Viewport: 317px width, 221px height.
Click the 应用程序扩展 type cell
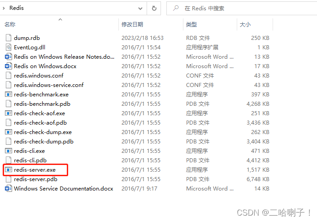(202, 48)
